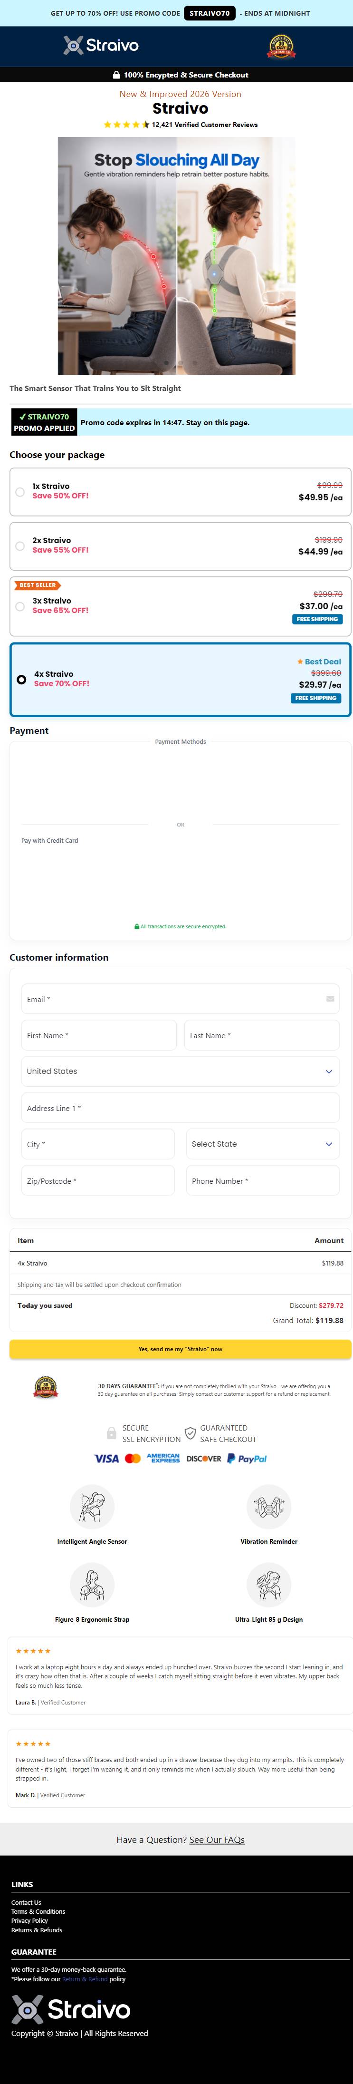This screenshot has width=353, height=2084.
Task: Click the Mastercard logo
Action: point(133,1459)
